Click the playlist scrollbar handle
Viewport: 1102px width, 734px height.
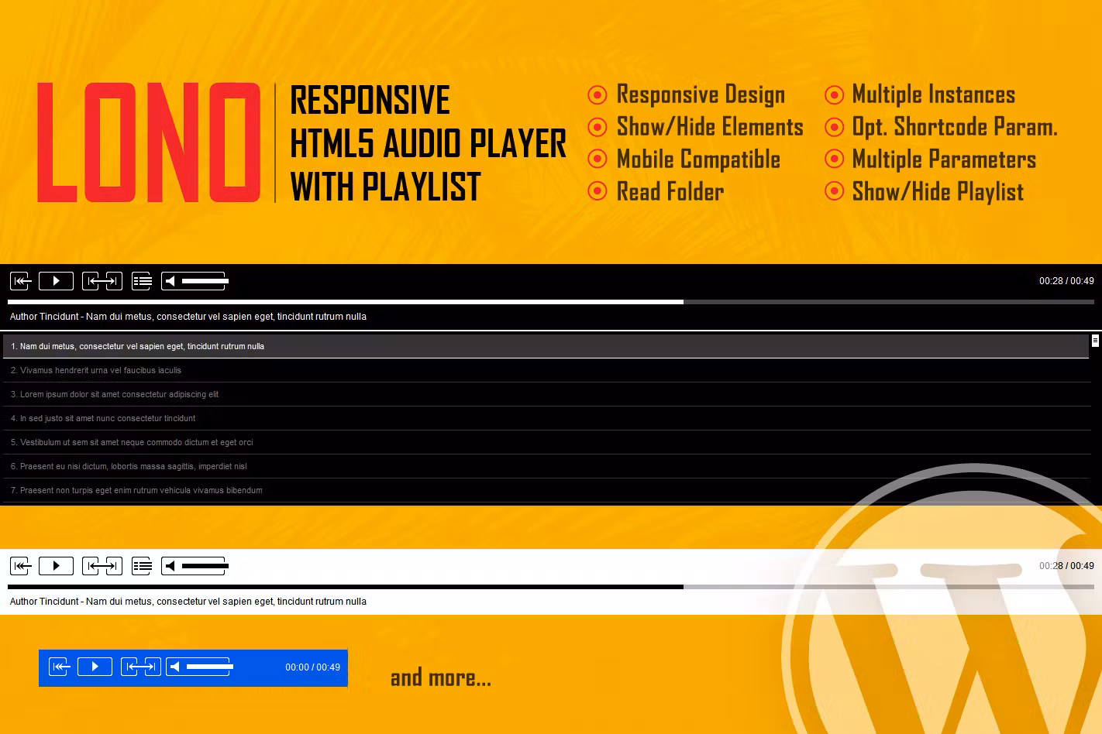coord(1095,341)
